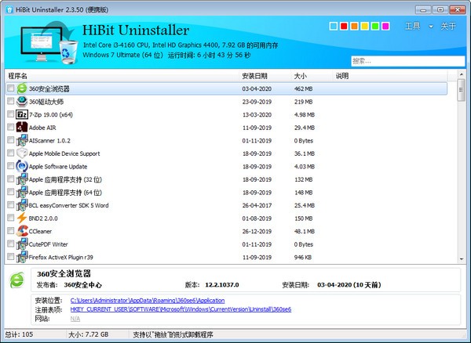
Task: Click the 7-Zip program icon
Action: pyautogui.click(x=22, y=114)
